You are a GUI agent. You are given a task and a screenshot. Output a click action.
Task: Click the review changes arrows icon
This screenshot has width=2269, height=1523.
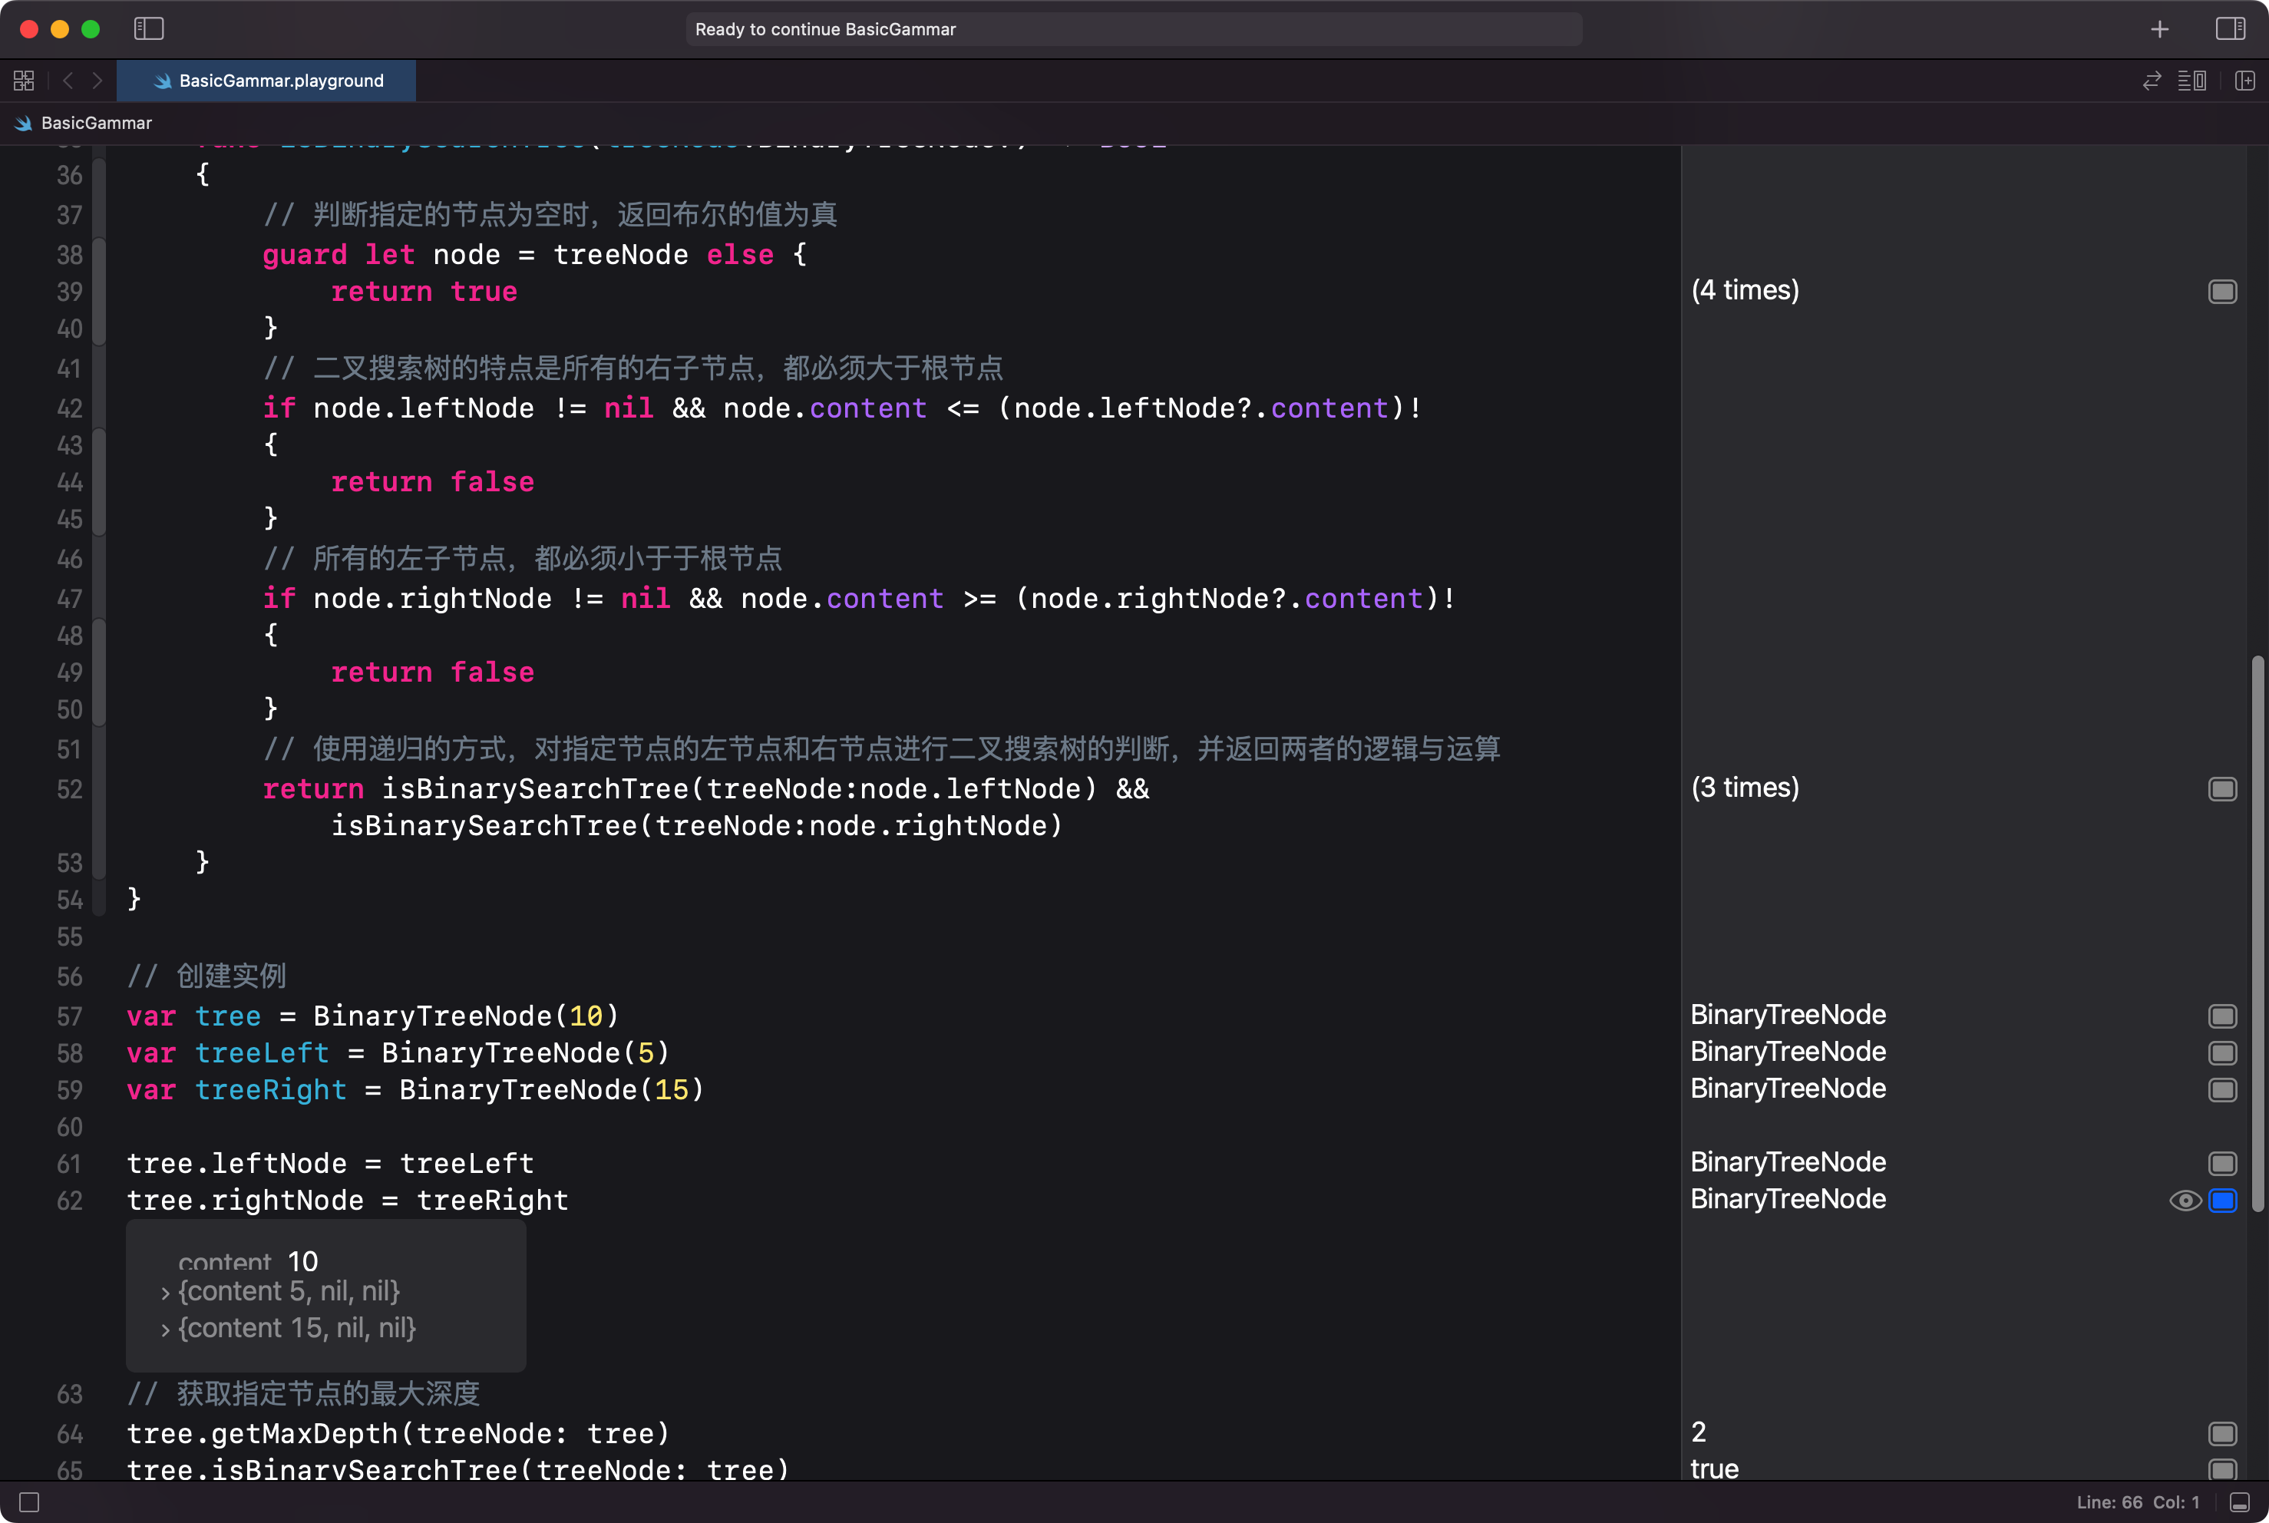[2152, 81]
